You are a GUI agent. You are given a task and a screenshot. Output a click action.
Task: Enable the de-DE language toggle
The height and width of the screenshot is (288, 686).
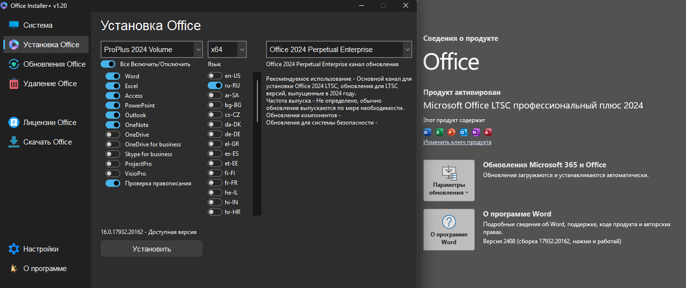click(x=215, y=134)
